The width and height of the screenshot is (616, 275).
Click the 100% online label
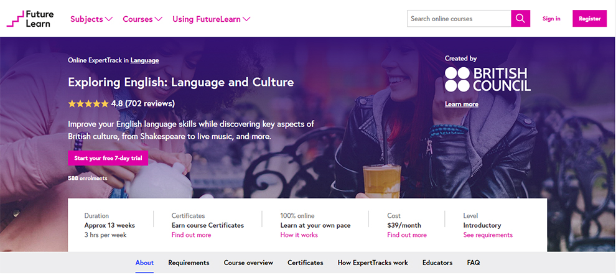pos(297,216)
